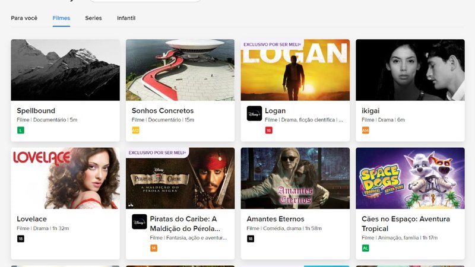
Task: Click the yellow A12 rating badge under Sonhos Concretos
Action: click(135, 131)
